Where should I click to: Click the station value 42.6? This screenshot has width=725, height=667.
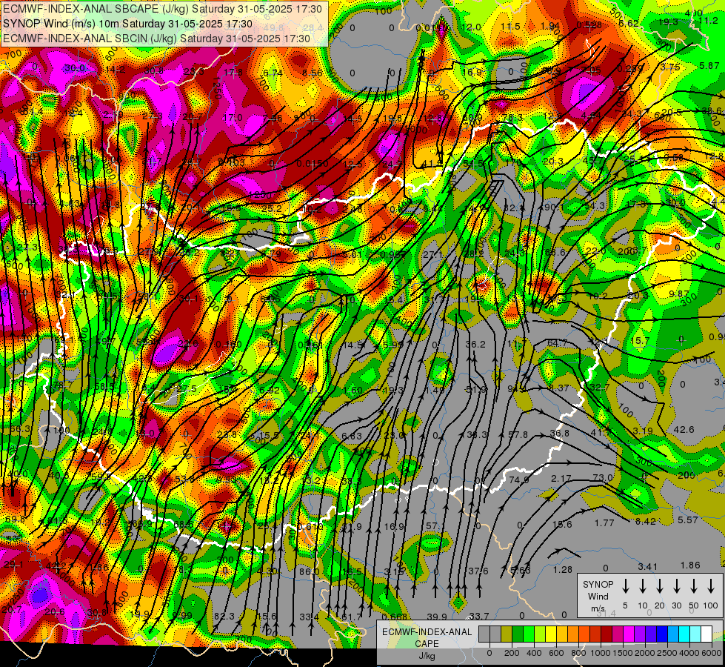[684, 430]
